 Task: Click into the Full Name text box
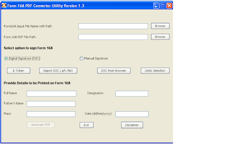click(51, 94)
